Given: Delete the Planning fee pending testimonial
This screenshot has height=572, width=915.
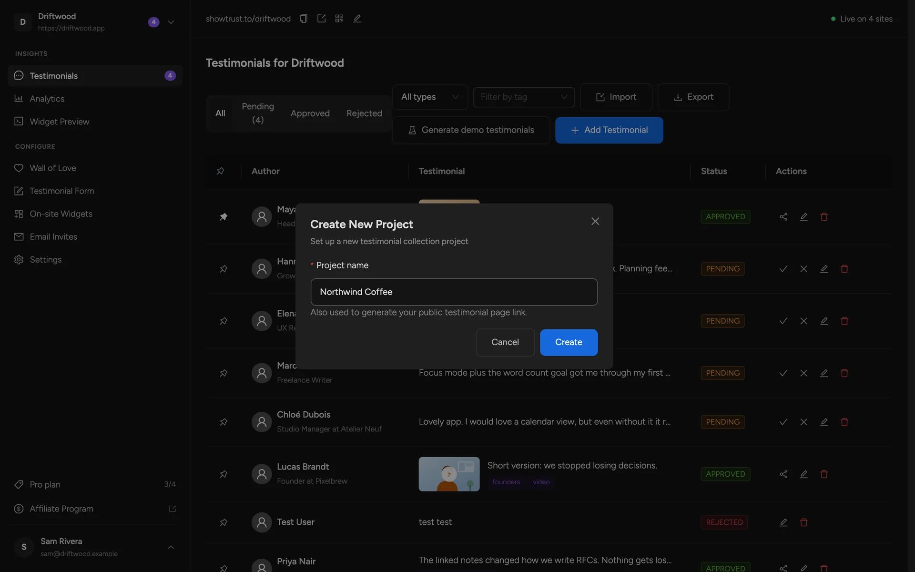Looking at the screenshot, I should pyautogui.click(x=844, y=269).
